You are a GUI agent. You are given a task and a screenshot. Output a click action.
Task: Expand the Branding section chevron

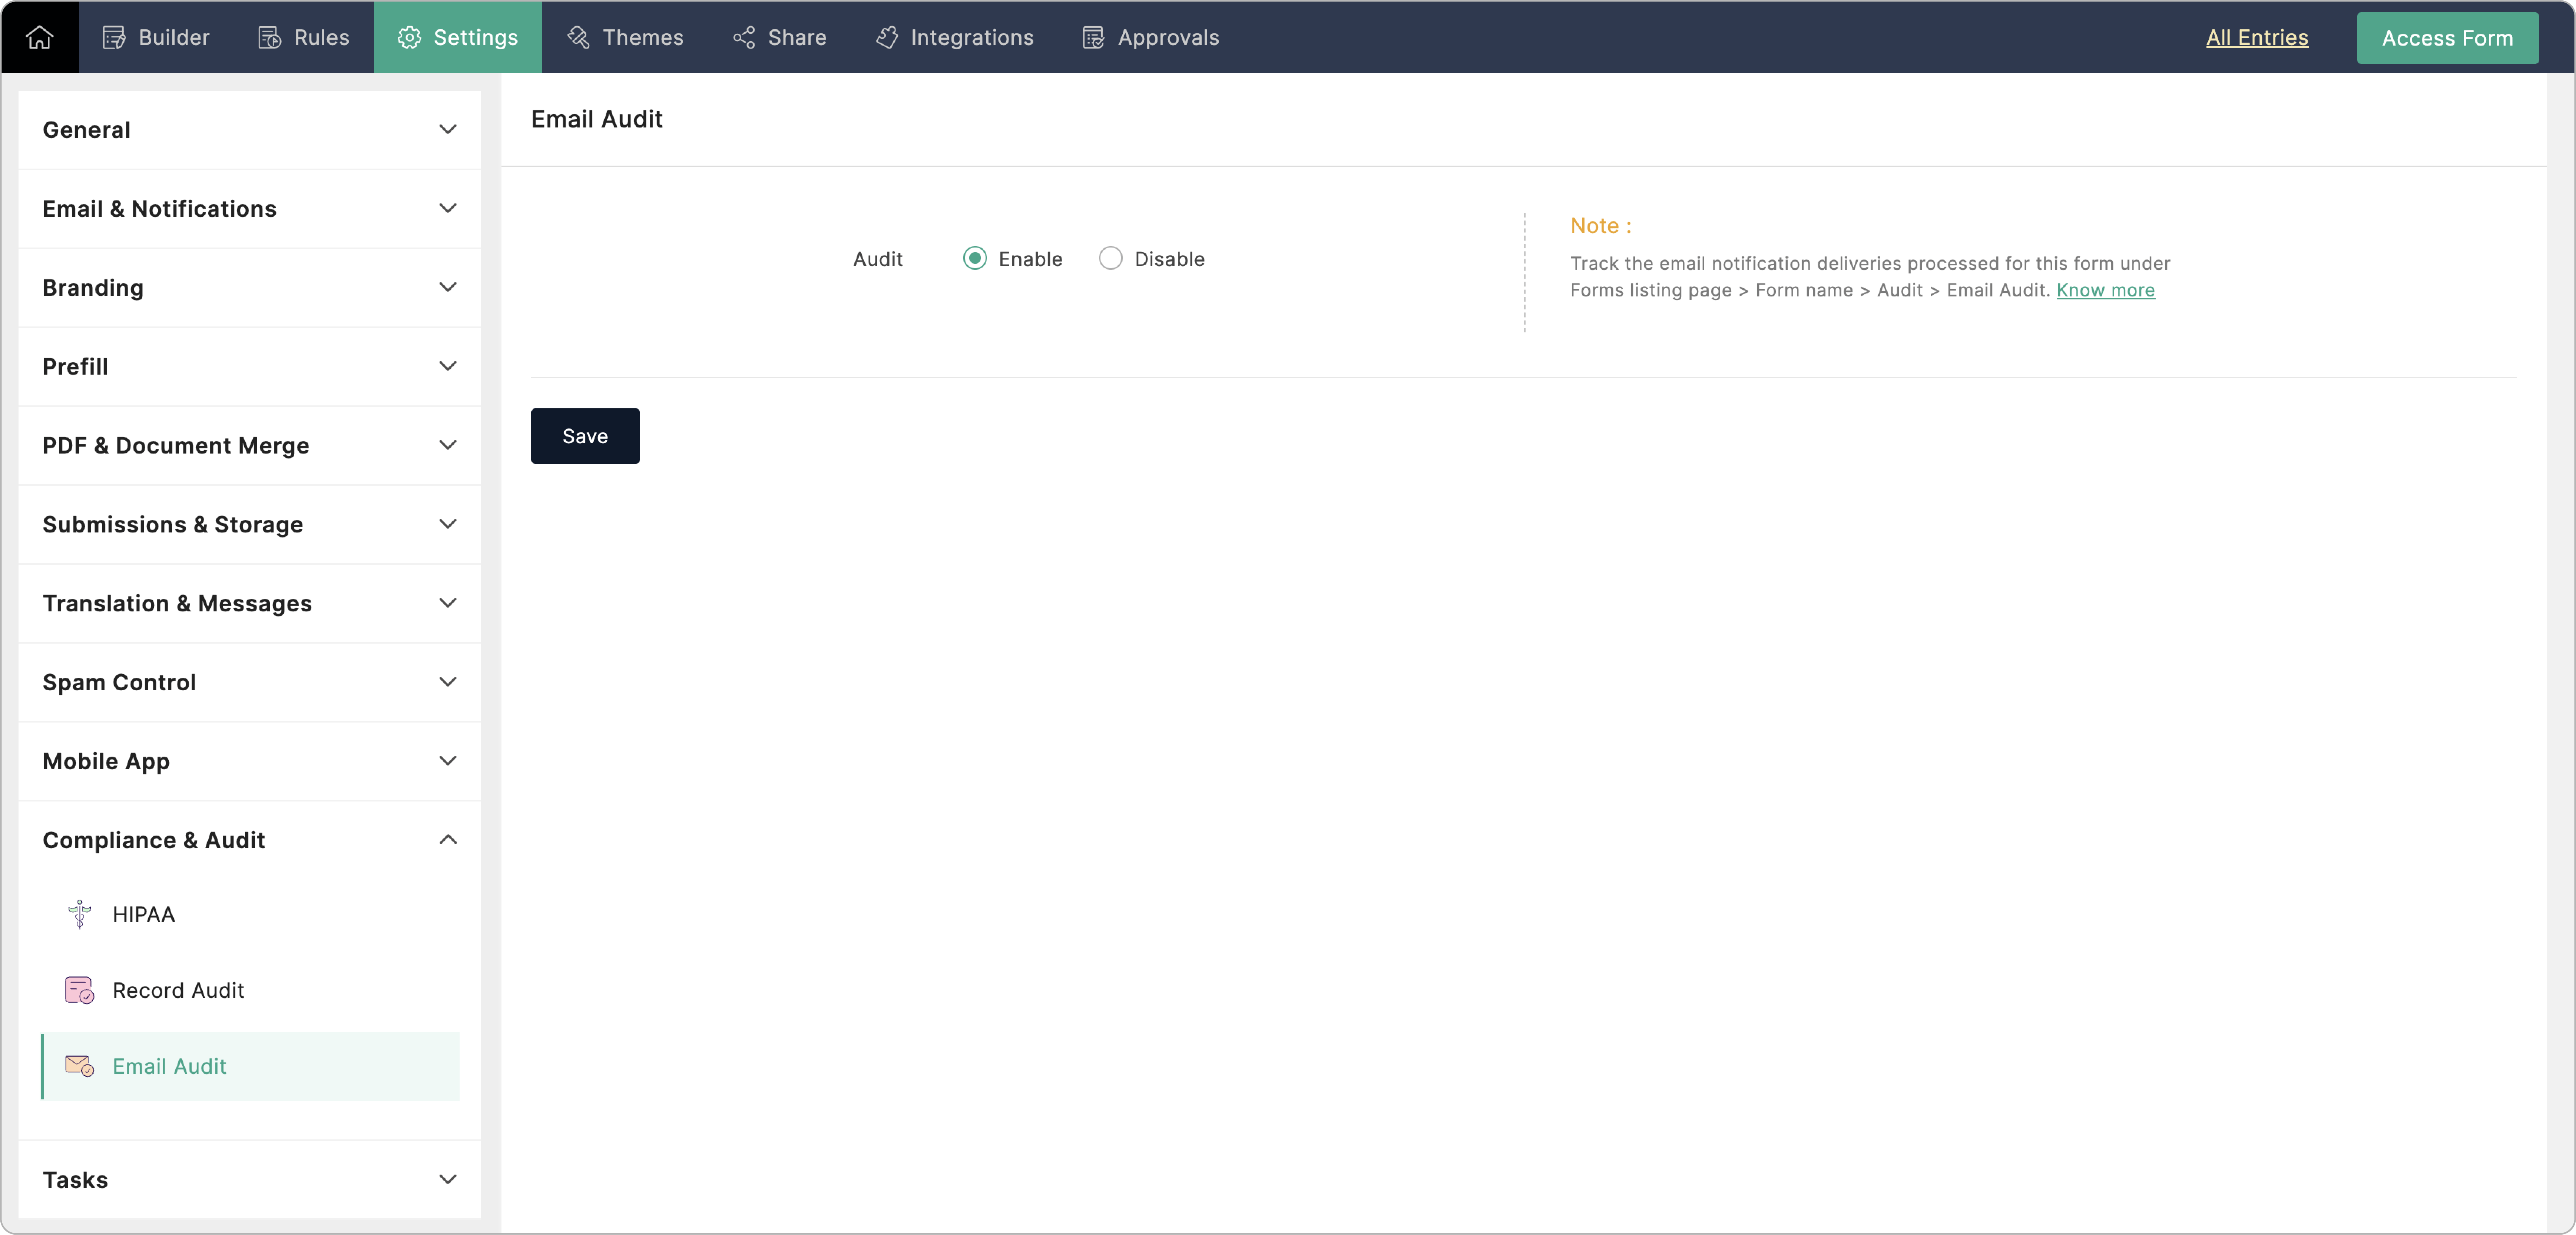click(448, 288)
